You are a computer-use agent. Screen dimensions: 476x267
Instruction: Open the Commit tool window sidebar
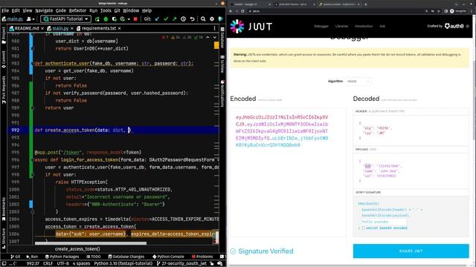click(4, 59)
